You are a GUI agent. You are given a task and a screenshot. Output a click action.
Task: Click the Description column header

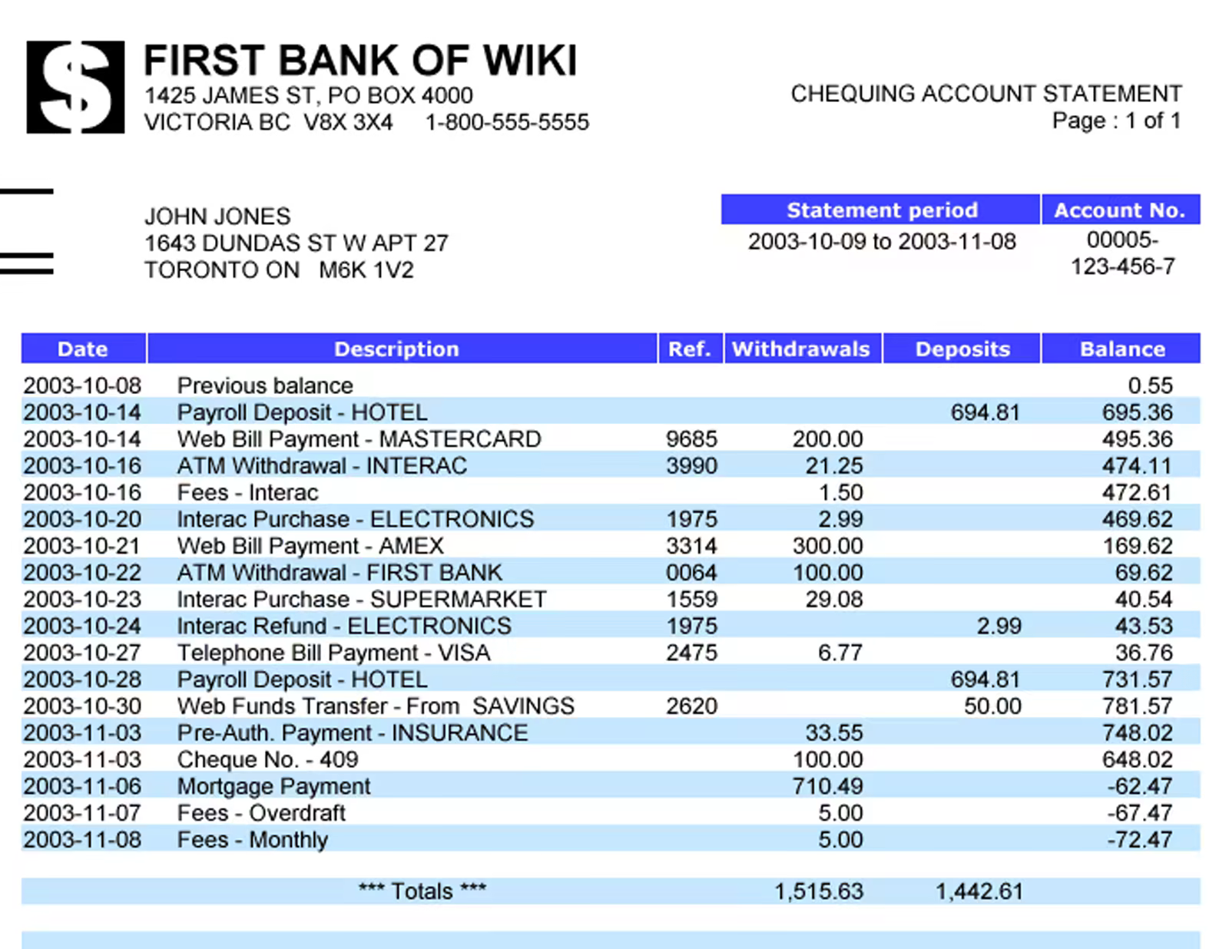point(396,349)
